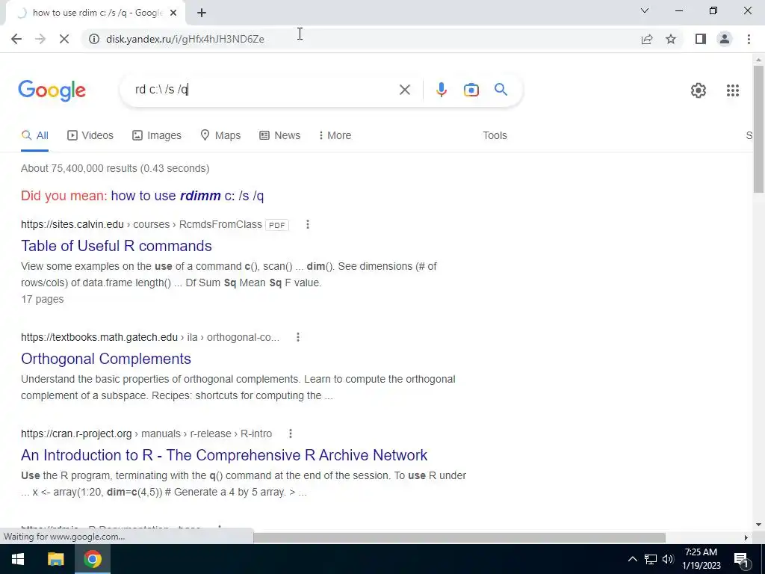This screenshot has height=574, width=765.
Task: Close the Google search tab
Action: (x=173, y=13)
